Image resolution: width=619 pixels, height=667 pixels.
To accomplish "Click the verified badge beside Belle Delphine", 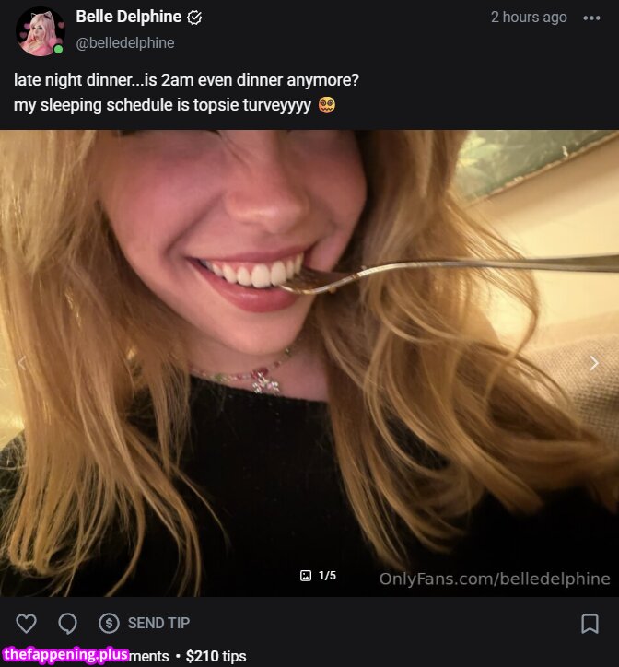I will pos(194,18).
